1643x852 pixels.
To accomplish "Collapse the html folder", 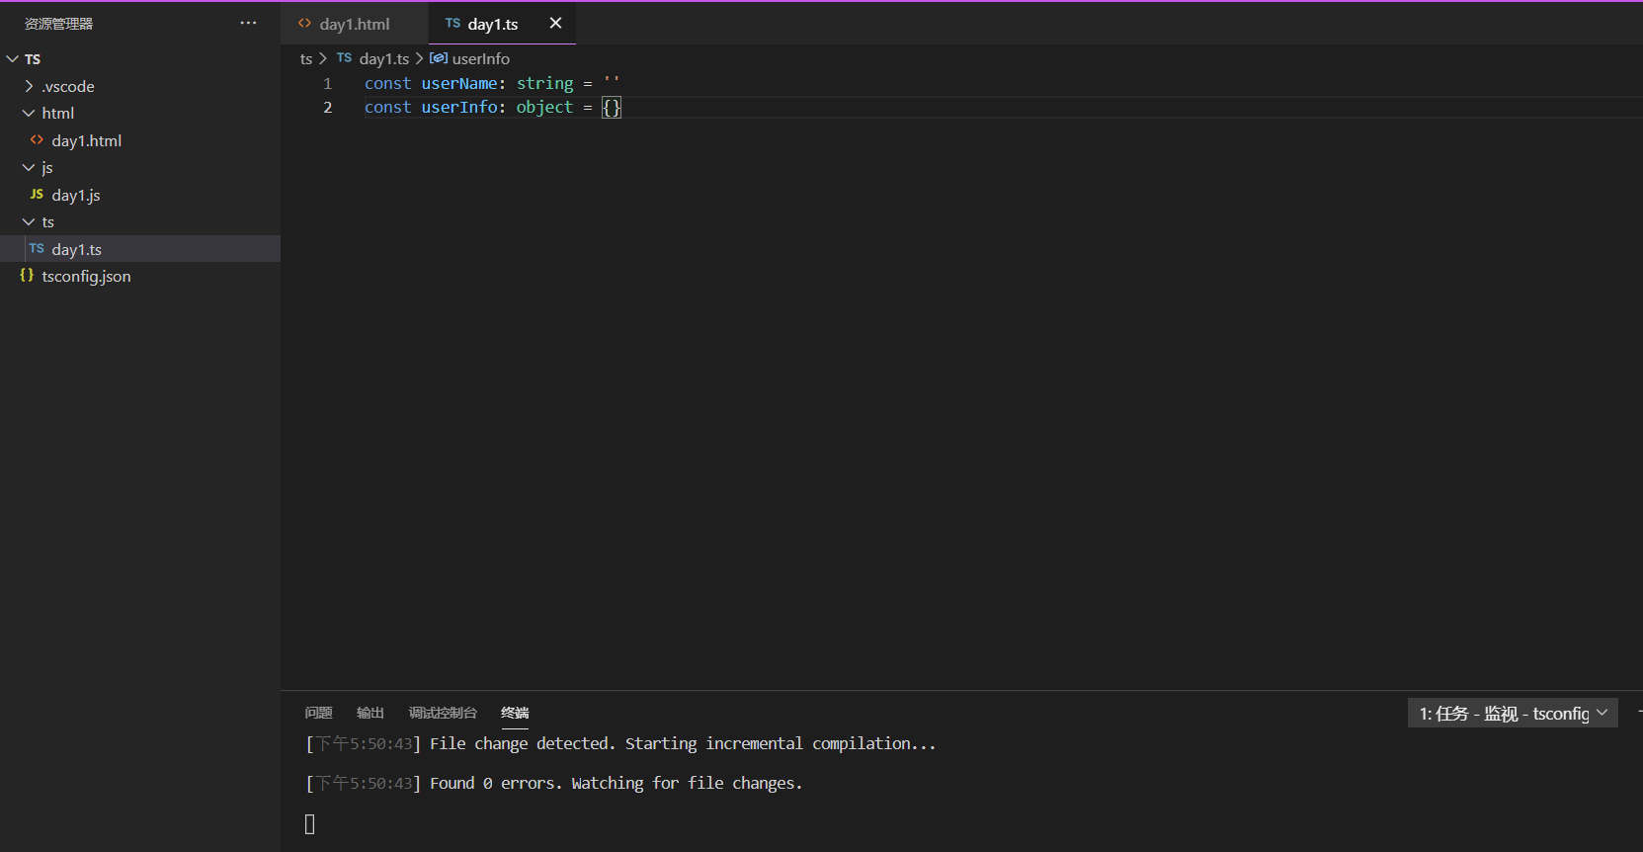I will tap(140, 113).
